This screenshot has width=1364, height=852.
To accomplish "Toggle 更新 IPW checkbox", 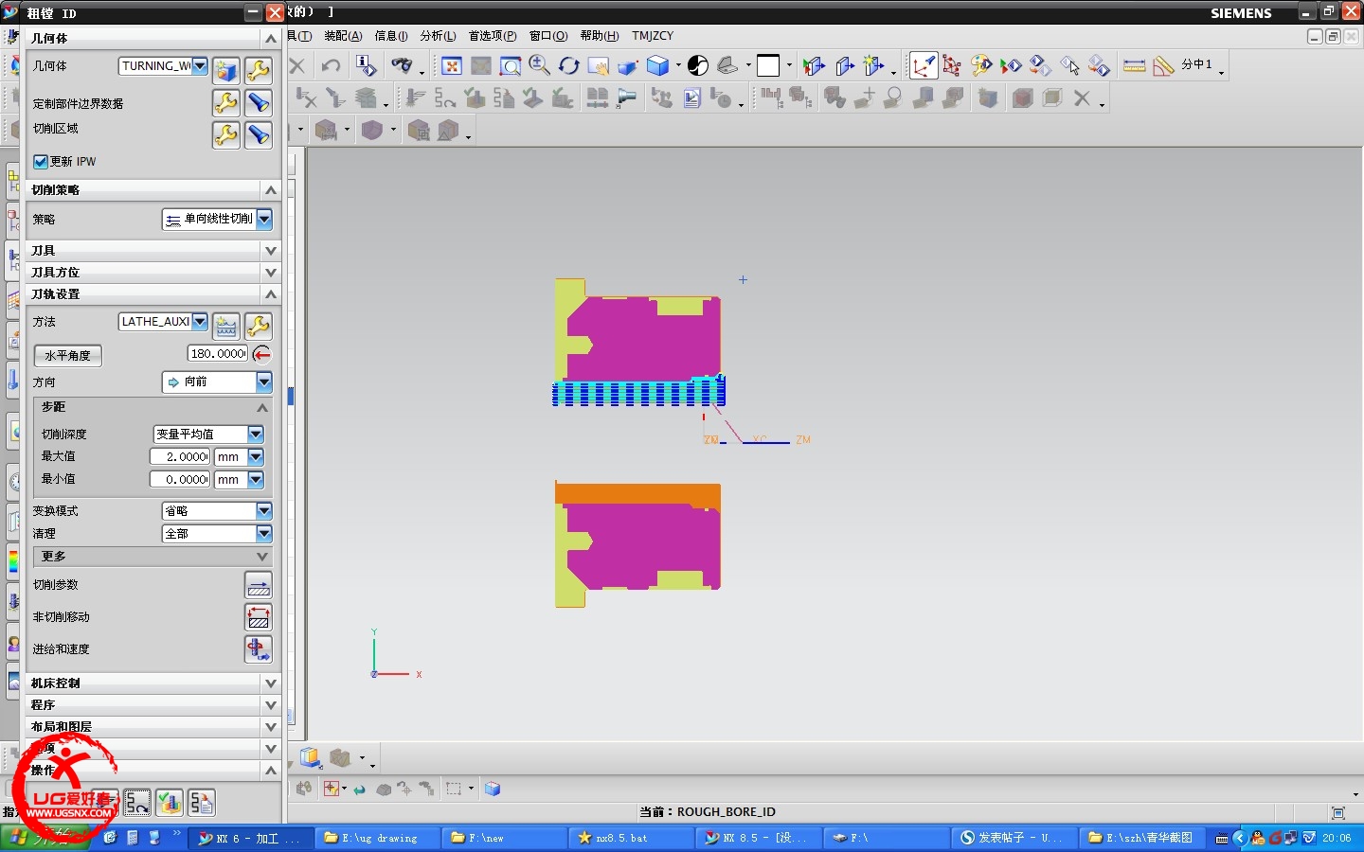I will [40, 162].
